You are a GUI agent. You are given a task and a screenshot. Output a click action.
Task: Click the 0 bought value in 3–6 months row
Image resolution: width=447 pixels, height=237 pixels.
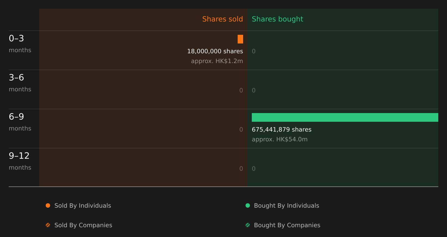(x=254, y=90)
